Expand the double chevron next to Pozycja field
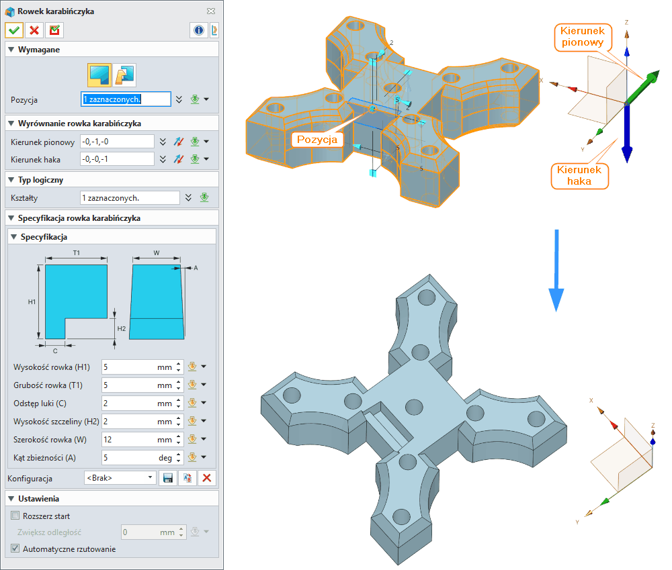672x570 pixels. pos(179,99)
